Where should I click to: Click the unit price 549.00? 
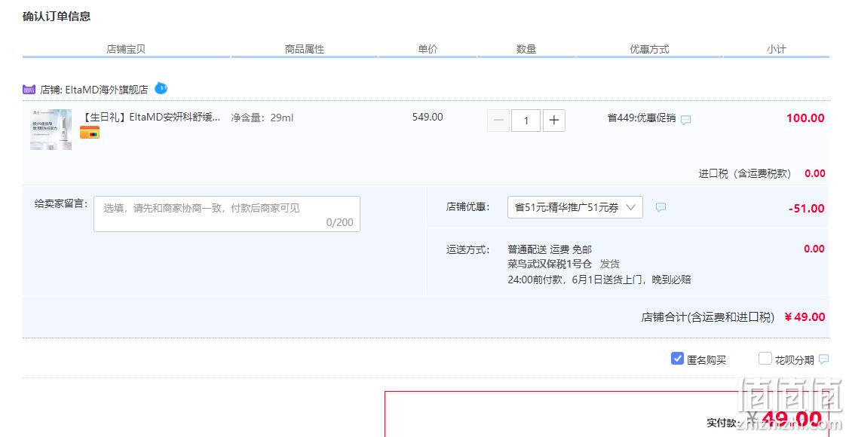coord(428,117)
